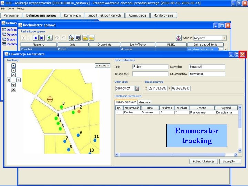Click blue address point 9 on map
Image resolution: width=248 pixels, height=186 pixels.
78,135
